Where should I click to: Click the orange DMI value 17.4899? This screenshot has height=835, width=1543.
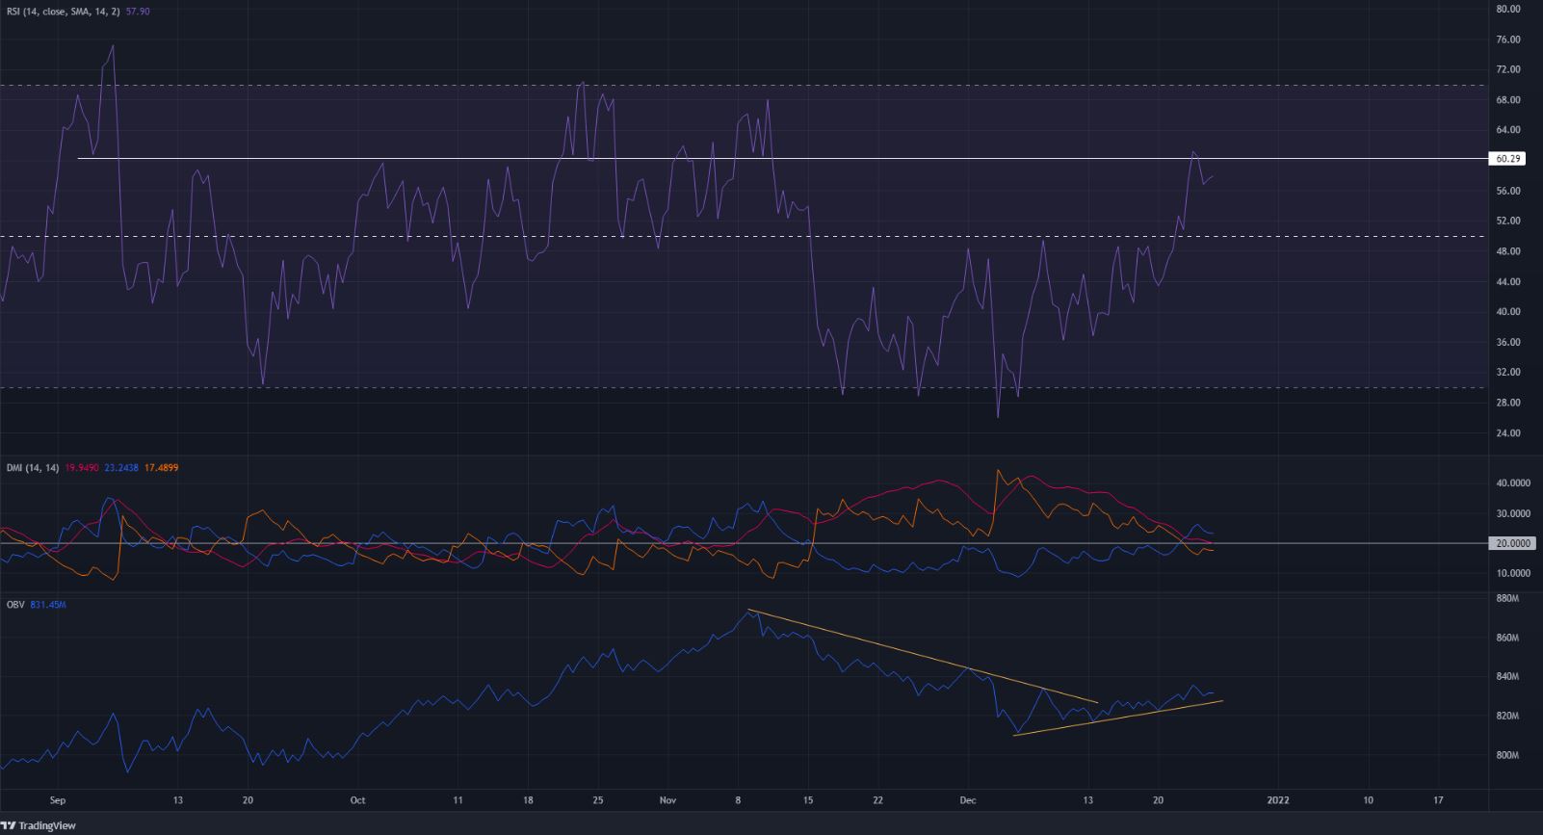click(x=161, y=468)
